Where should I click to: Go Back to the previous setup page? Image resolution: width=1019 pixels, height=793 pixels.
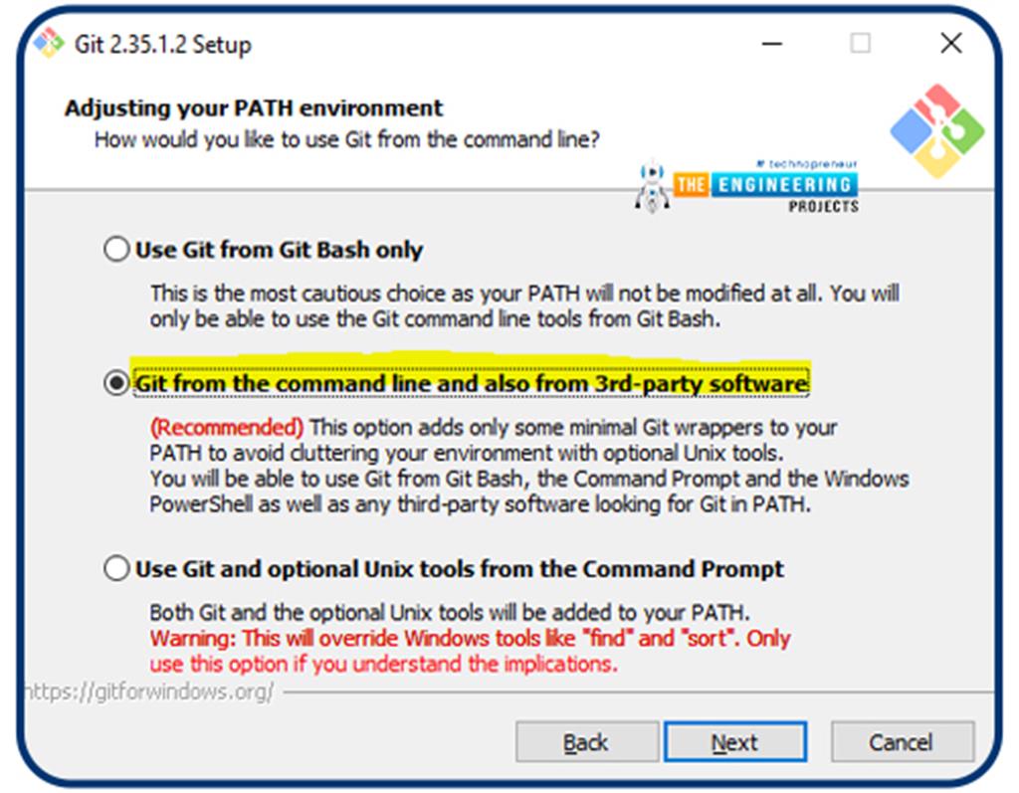587,741
